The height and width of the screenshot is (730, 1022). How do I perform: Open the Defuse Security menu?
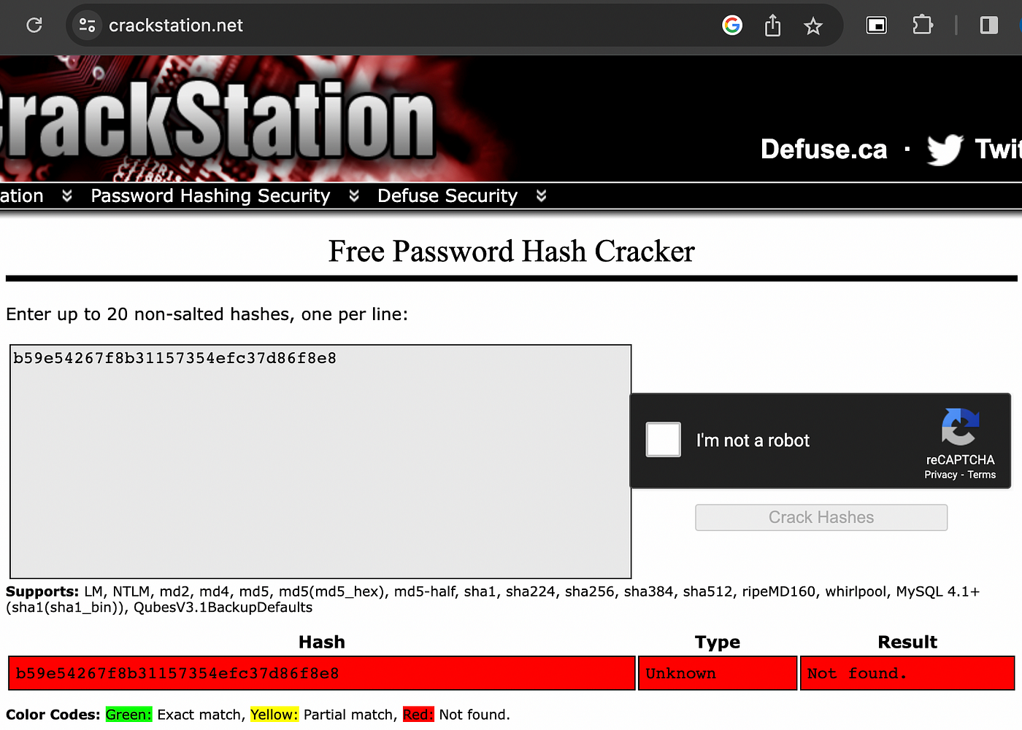(x=447, y=196)
